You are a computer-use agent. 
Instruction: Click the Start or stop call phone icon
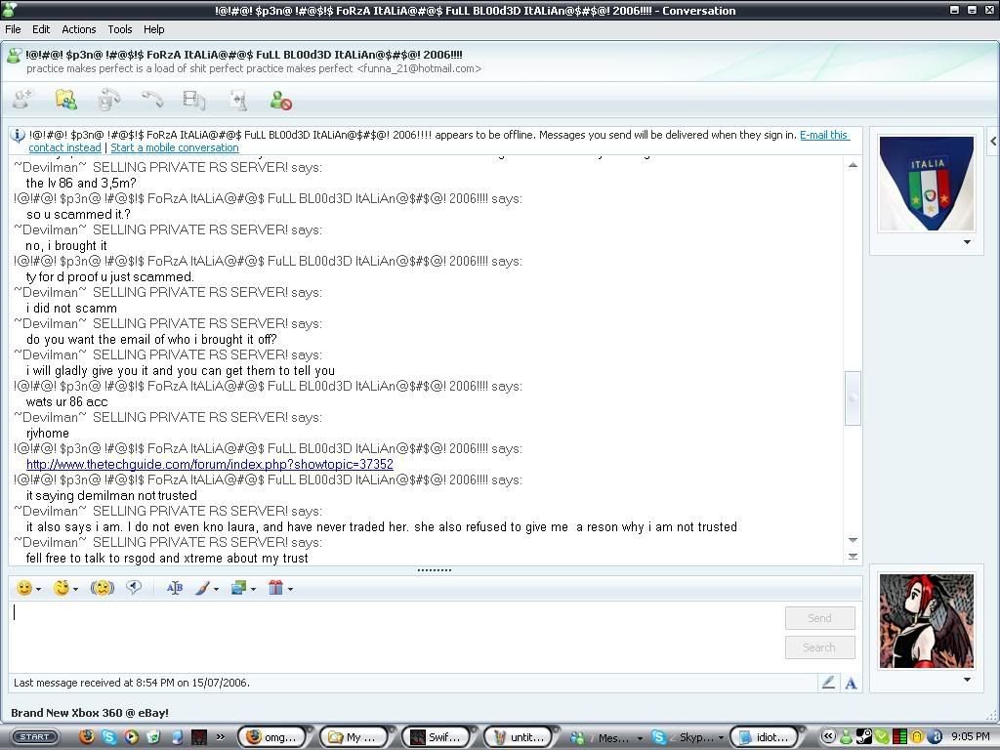(x=151, y=100)
